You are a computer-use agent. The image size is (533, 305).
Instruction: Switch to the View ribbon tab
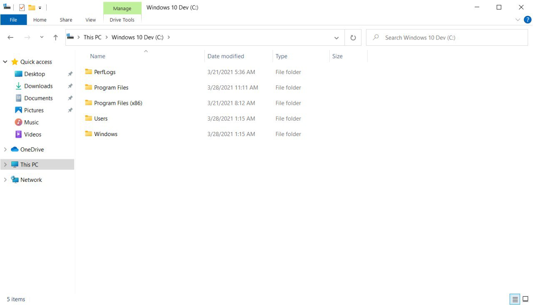90,20
